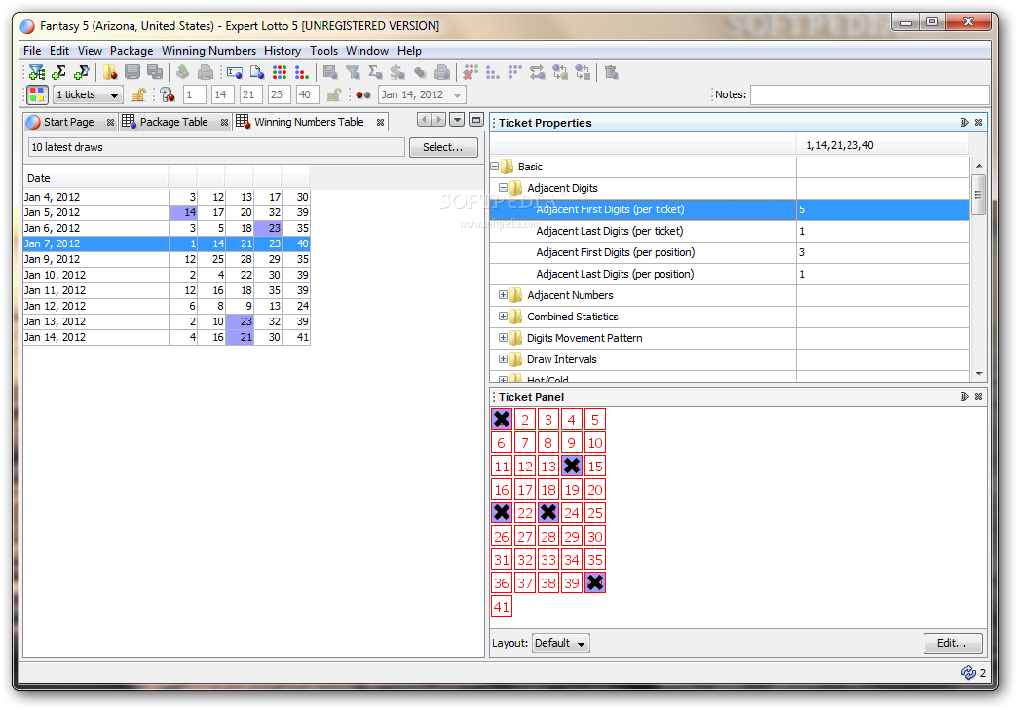This screenshot has width=1018, height=710.
Task: Click the Edit... layout button
Action: coord(953,643)
